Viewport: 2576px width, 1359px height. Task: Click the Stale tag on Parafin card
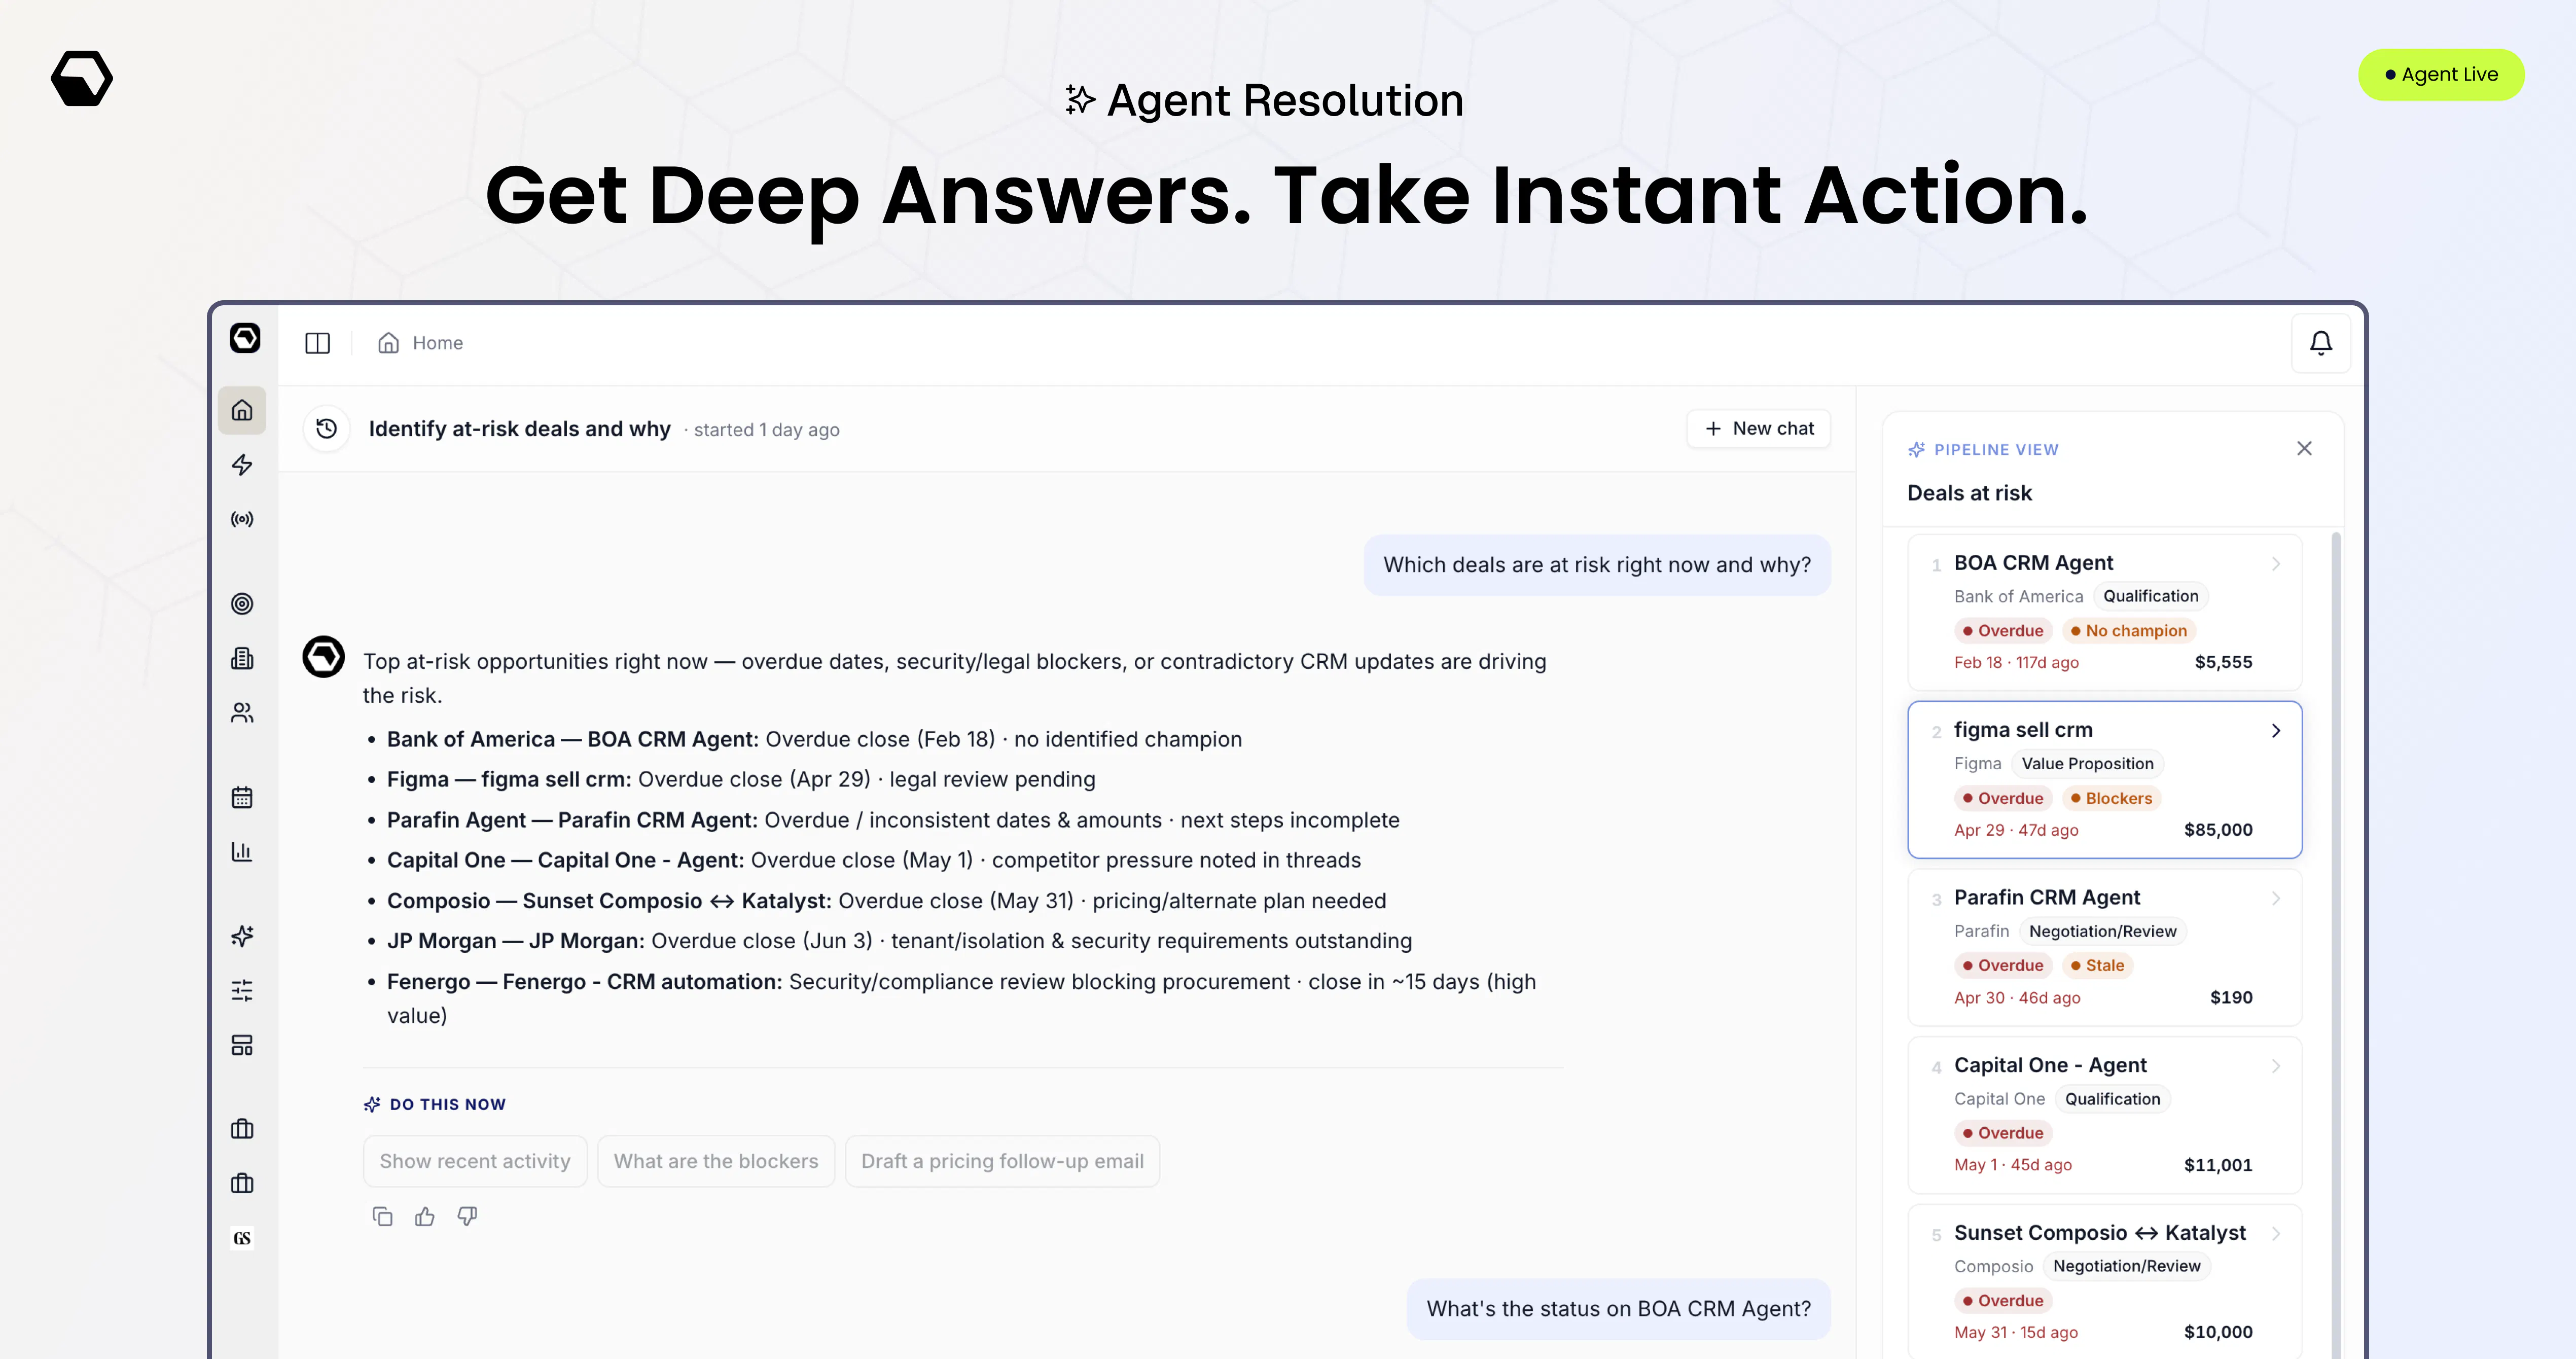tap(2097, 965)
